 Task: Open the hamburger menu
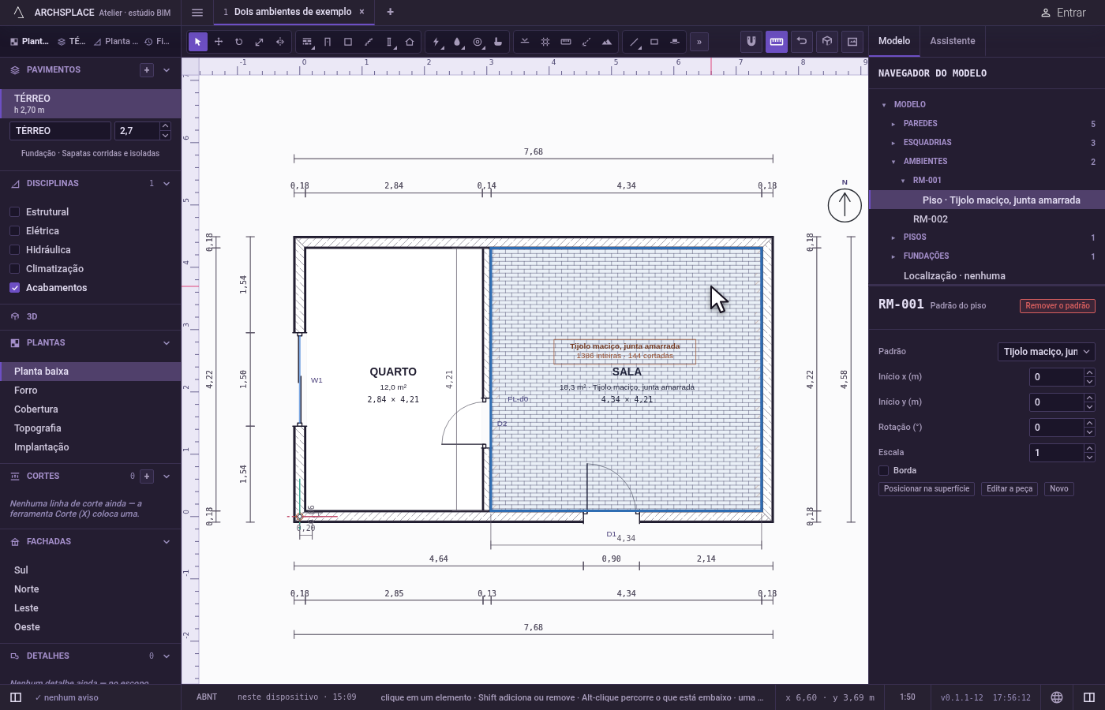tap(197, 12)
